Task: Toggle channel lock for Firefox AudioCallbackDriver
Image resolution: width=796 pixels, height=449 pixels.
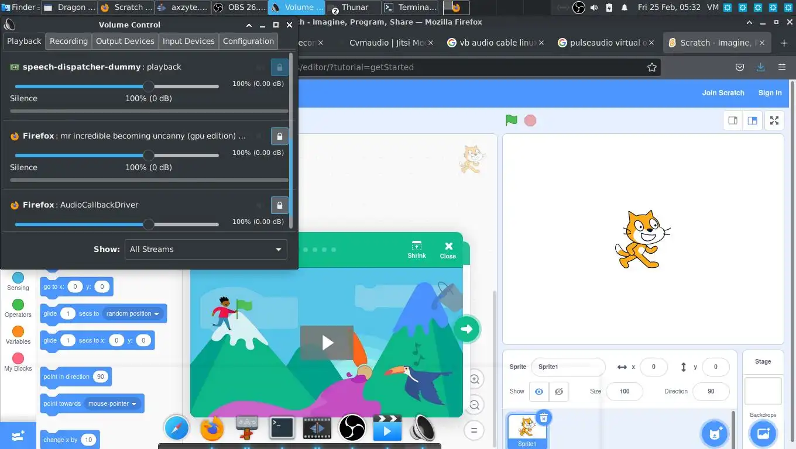Action: (x=279, y=205)
